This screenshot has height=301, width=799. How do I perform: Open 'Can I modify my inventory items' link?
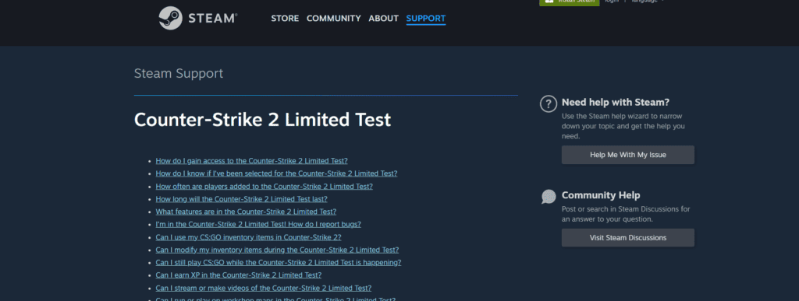coord(277,250)
